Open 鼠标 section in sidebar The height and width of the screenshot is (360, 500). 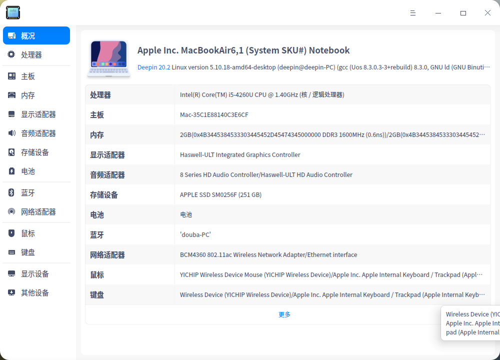click(x=36, y=233)
